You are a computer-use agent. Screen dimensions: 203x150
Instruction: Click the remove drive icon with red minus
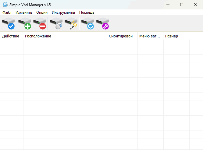40,24
